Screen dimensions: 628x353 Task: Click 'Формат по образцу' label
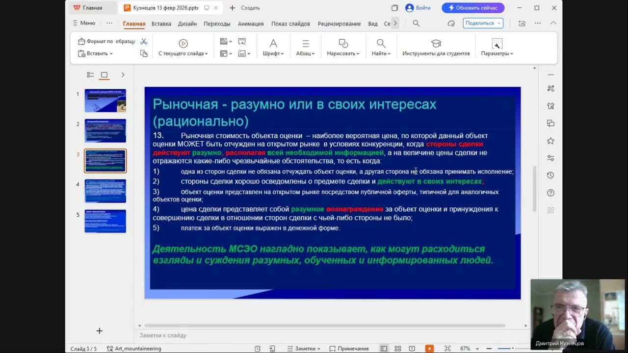click(111, 42)
